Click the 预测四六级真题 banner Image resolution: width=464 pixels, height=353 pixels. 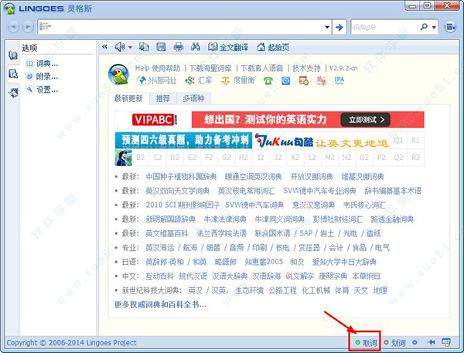click(x=183, y=140)
